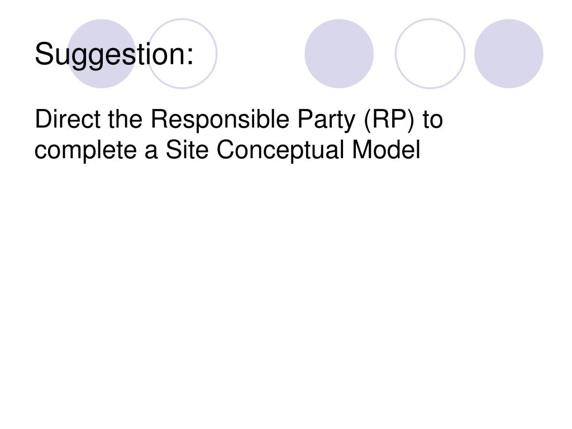This screenshot has height=429, width=572.
Task: Click the outlined circle between the filled circles
Action: [430, 54]
